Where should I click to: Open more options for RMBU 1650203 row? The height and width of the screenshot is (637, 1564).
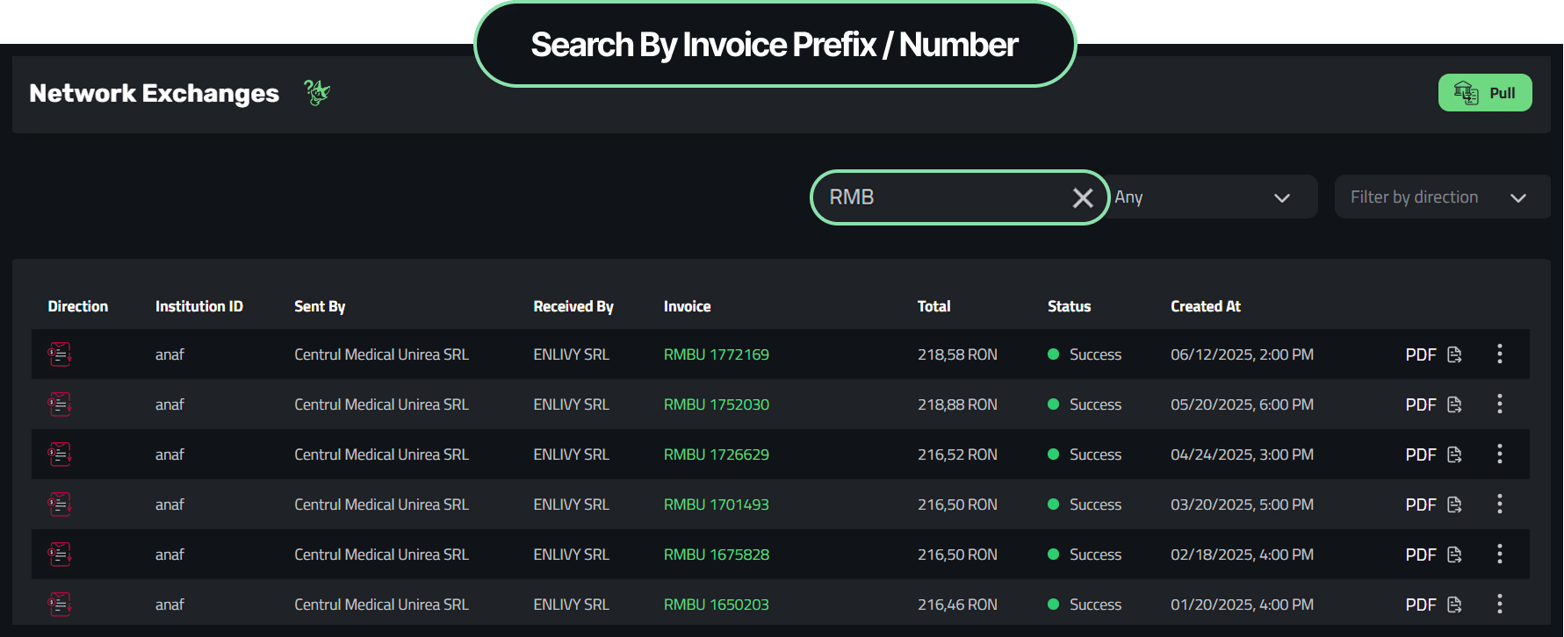(x=1499, y=604)
